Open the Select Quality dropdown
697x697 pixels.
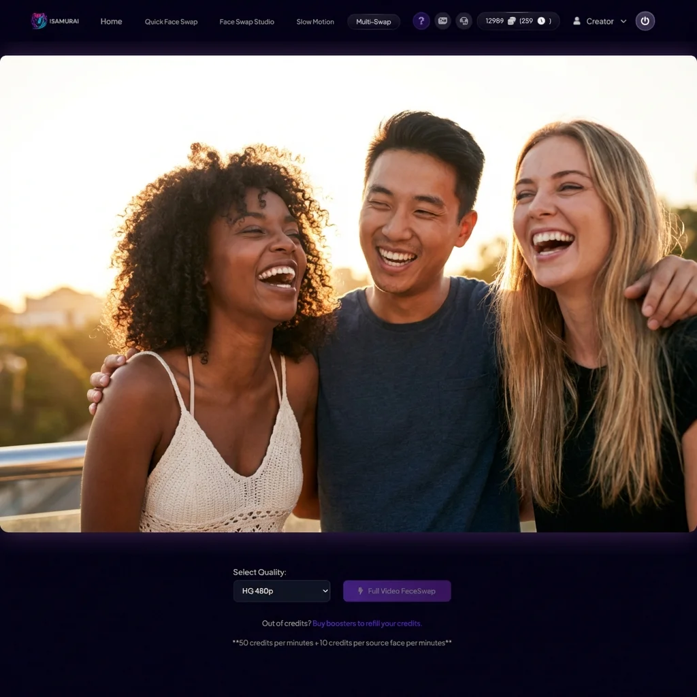tap(281, 591)
